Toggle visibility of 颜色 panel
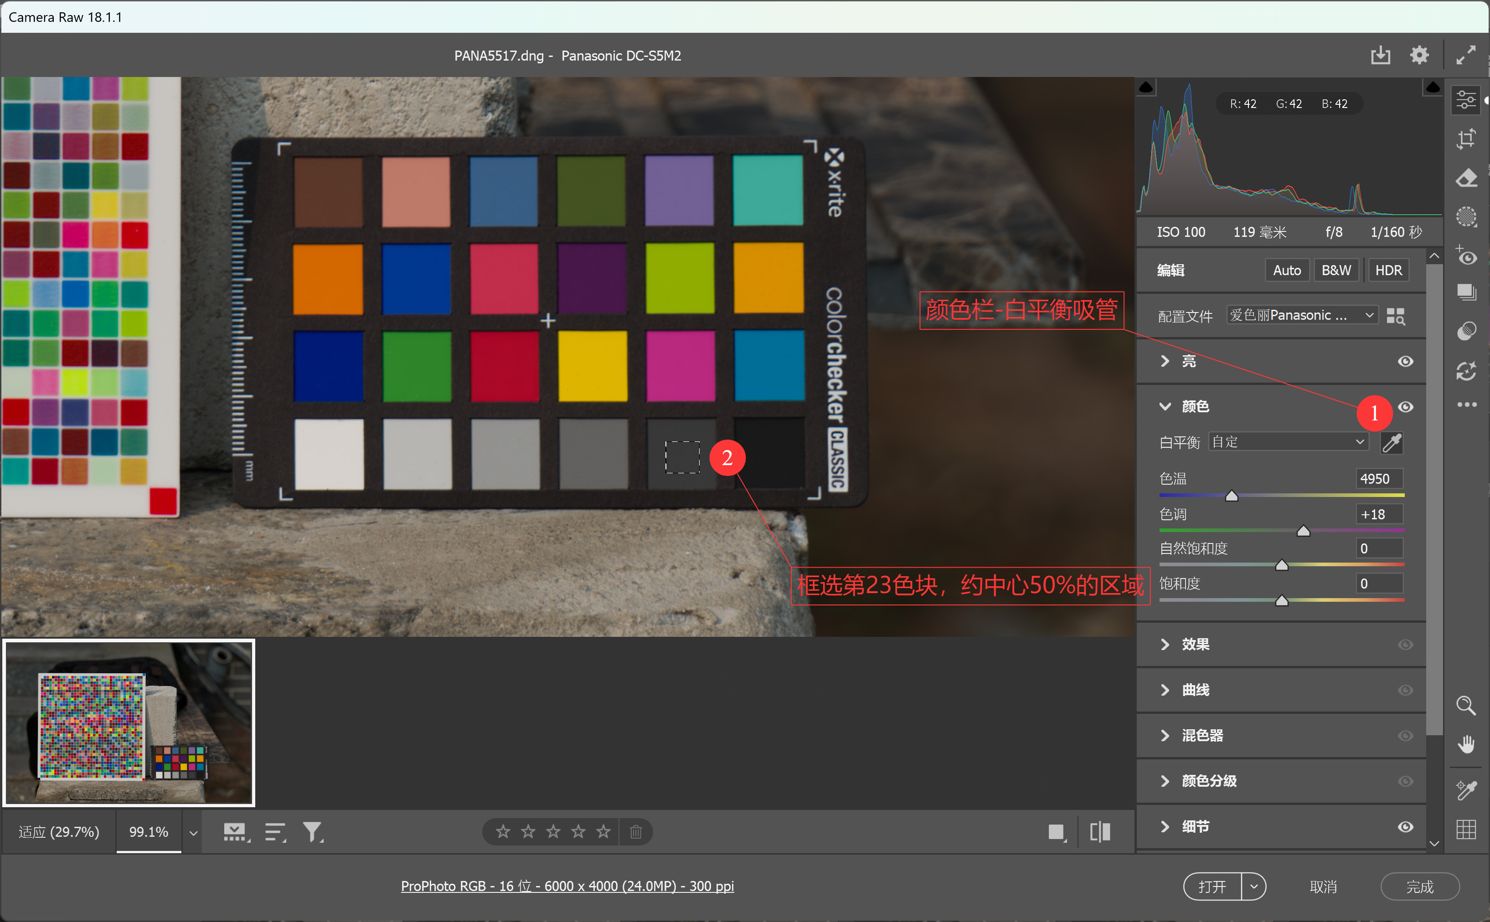The image size is (1490, 922). 1405,407
